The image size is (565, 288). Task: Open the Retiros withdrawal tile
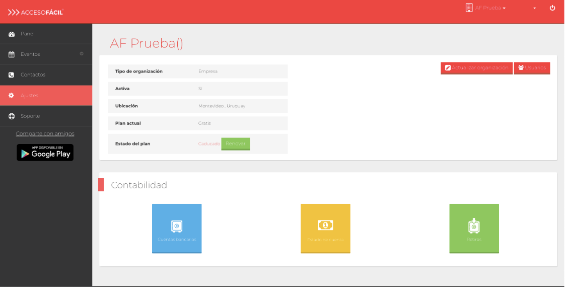tap(474, 228)
